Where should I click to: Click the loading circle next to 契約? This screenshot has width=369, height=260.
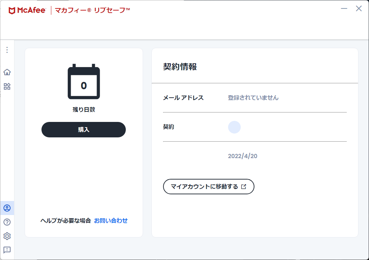pyautogui.click(x=234, y=127)
